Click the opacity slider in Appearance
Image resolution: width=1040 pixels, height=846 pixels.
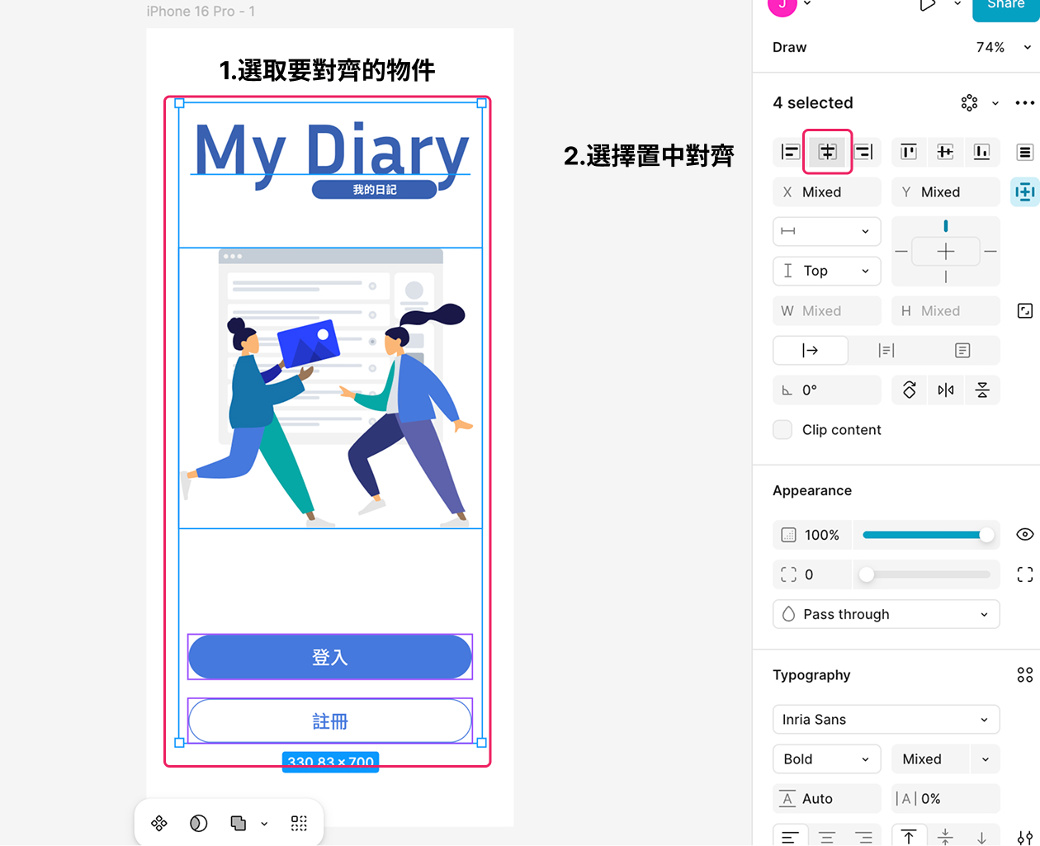[x=925, y=535]
